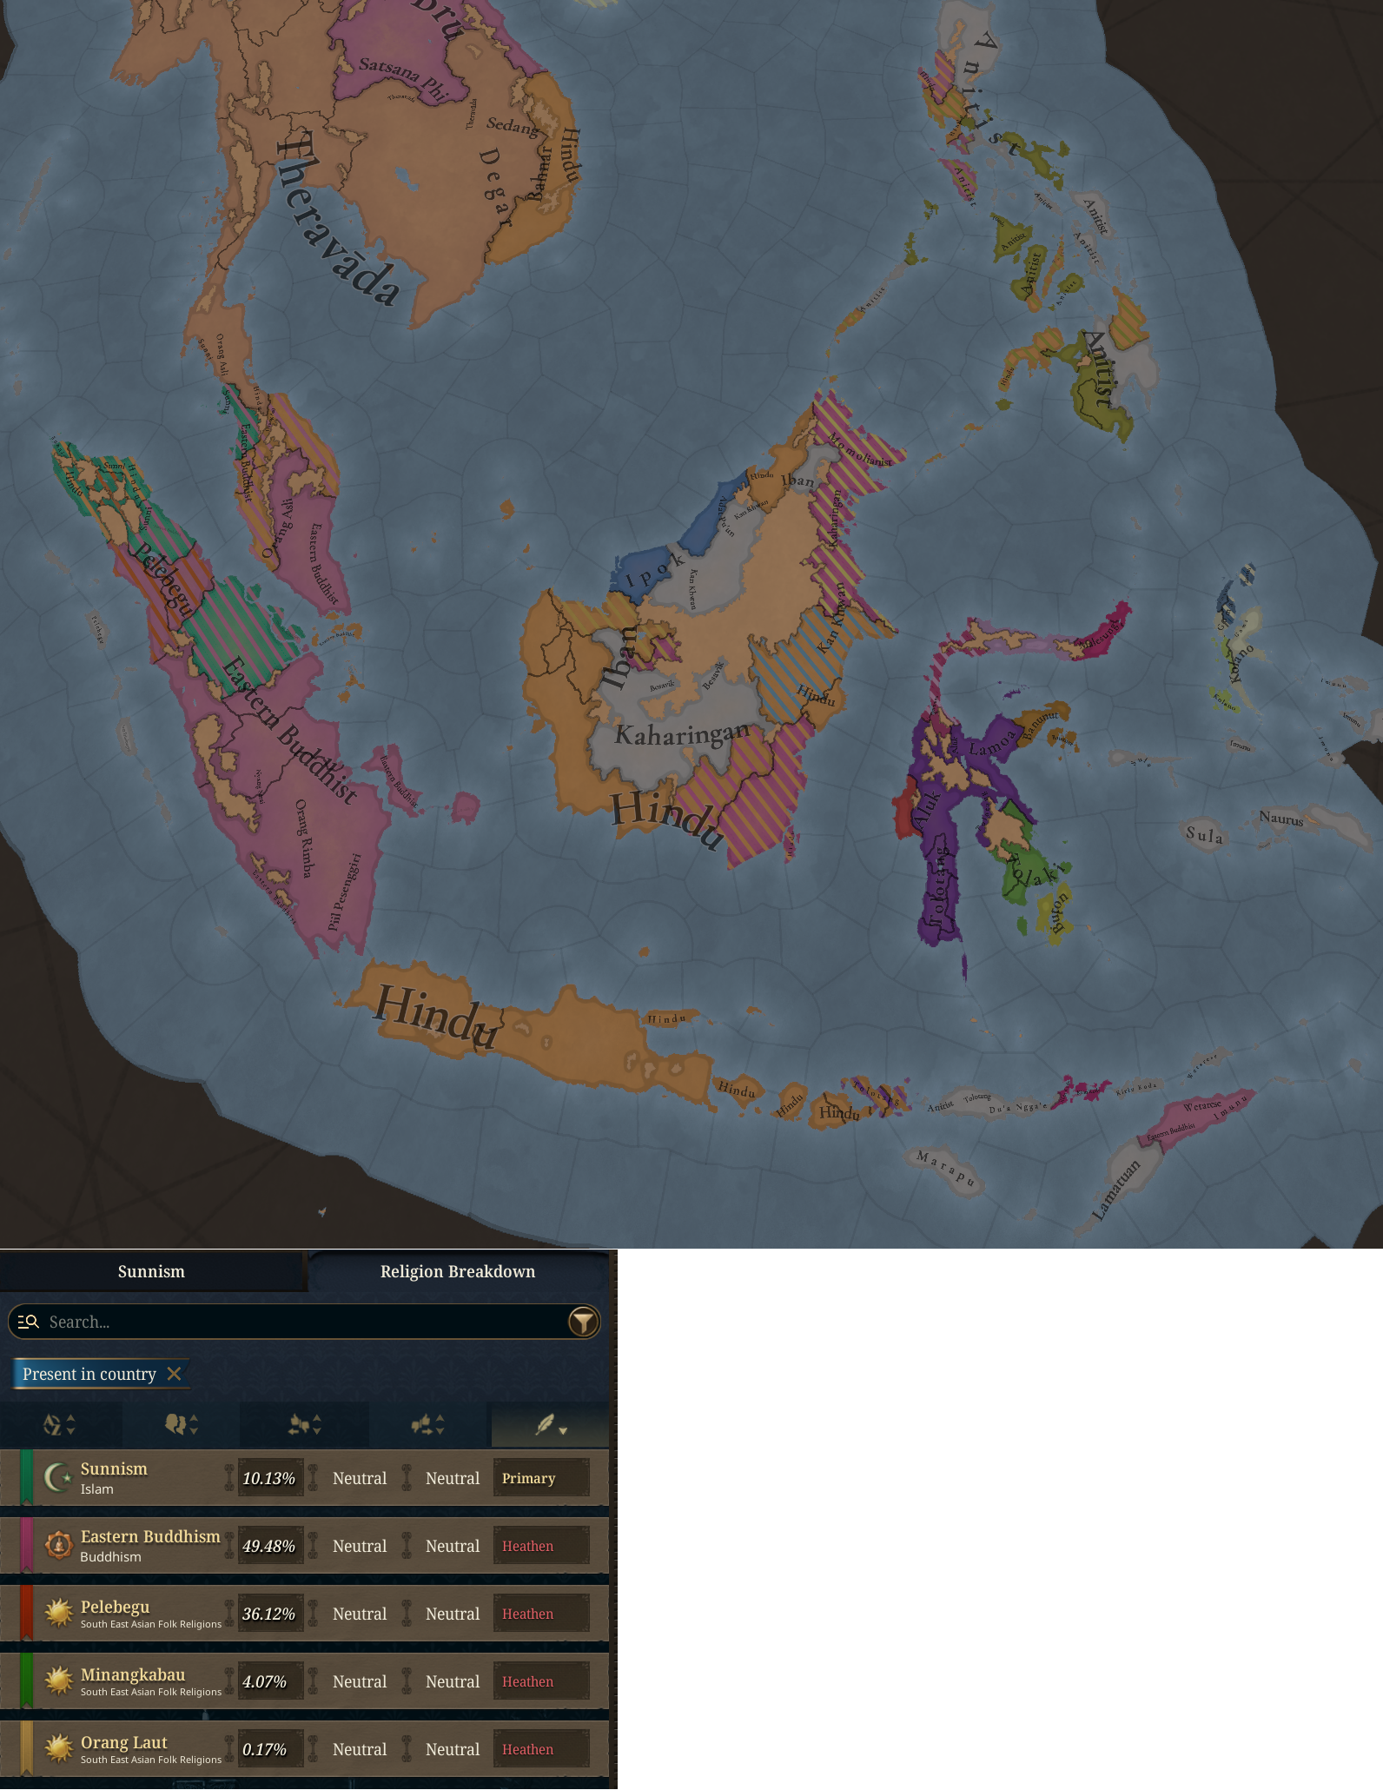1383x1790 pixels.
Task: Click the Pelebegu sun icon
Action: coord(58,1613)
